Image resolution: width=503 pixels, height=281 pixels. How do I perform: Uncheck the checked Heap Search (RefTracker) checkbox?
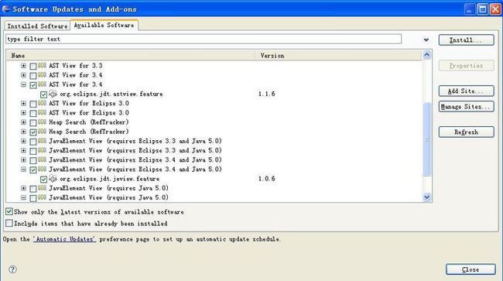pos(33,132)
